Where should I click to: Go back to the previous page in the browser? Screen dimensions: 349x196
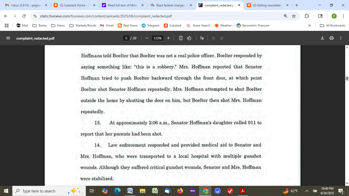pyautogui.click(x=6, y=16)
